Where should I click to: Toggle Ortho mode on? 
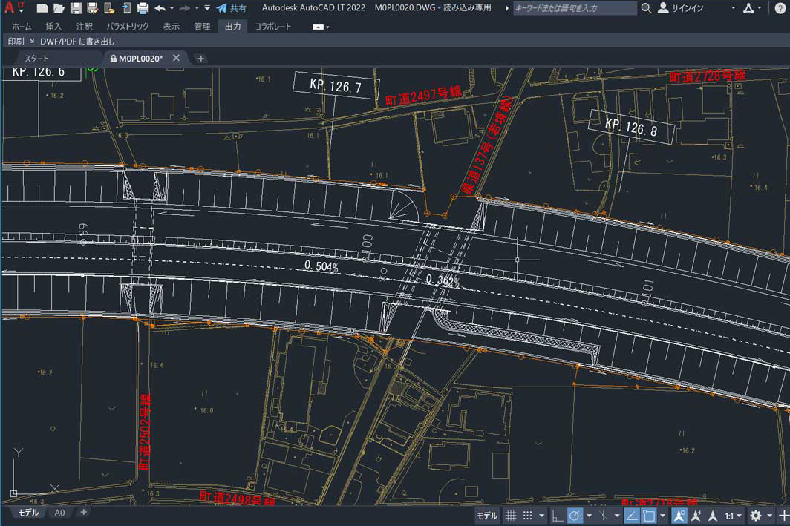(557, 515)
